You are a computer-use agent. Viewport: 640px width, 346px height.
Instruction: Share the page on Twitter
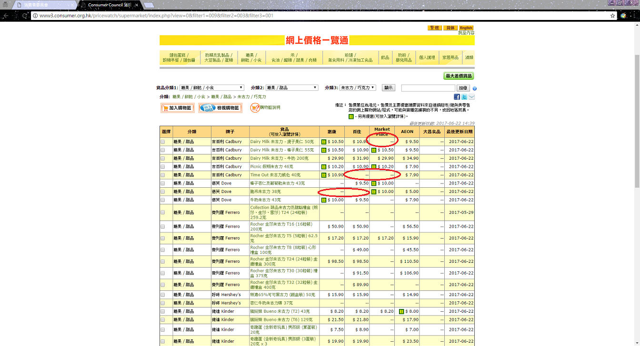pyautogui.click(x=464, y=97)
